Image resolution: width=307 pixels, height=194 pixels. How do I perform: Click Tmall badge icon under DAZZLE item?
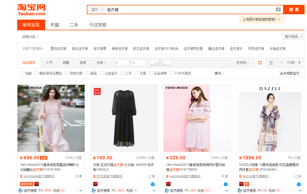coord(241,184)
